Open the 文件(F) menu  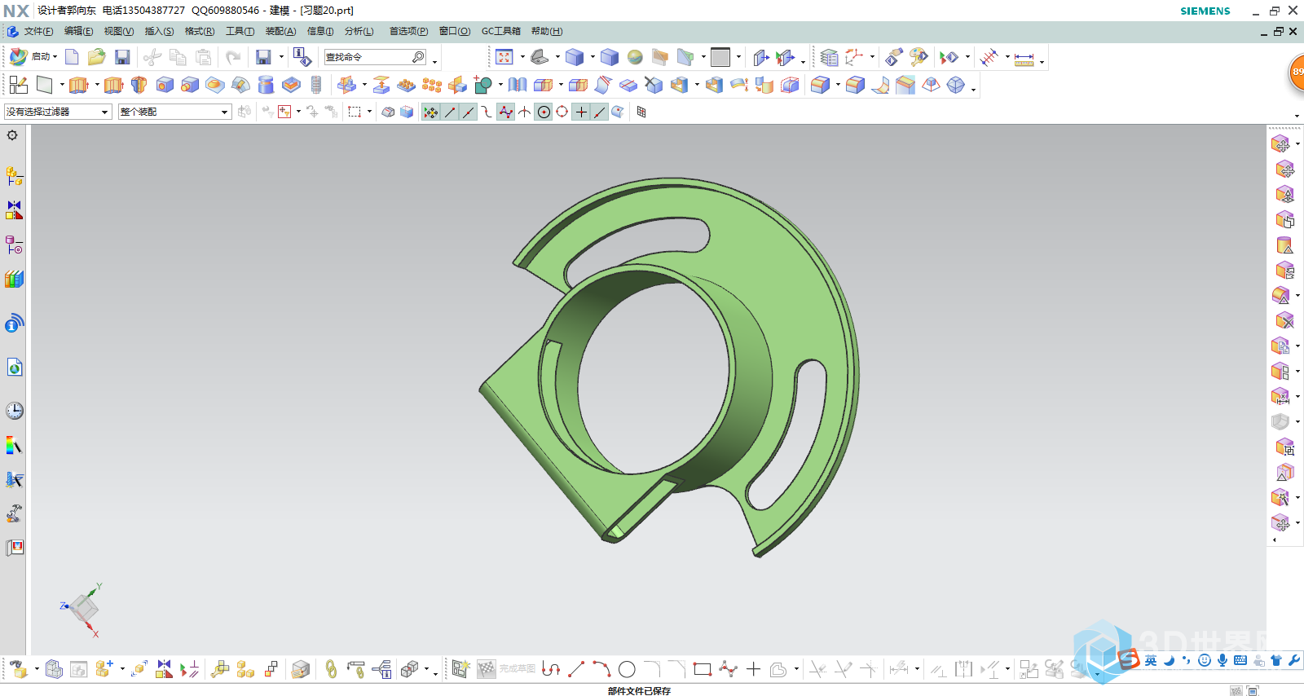(x=38, y=31)
